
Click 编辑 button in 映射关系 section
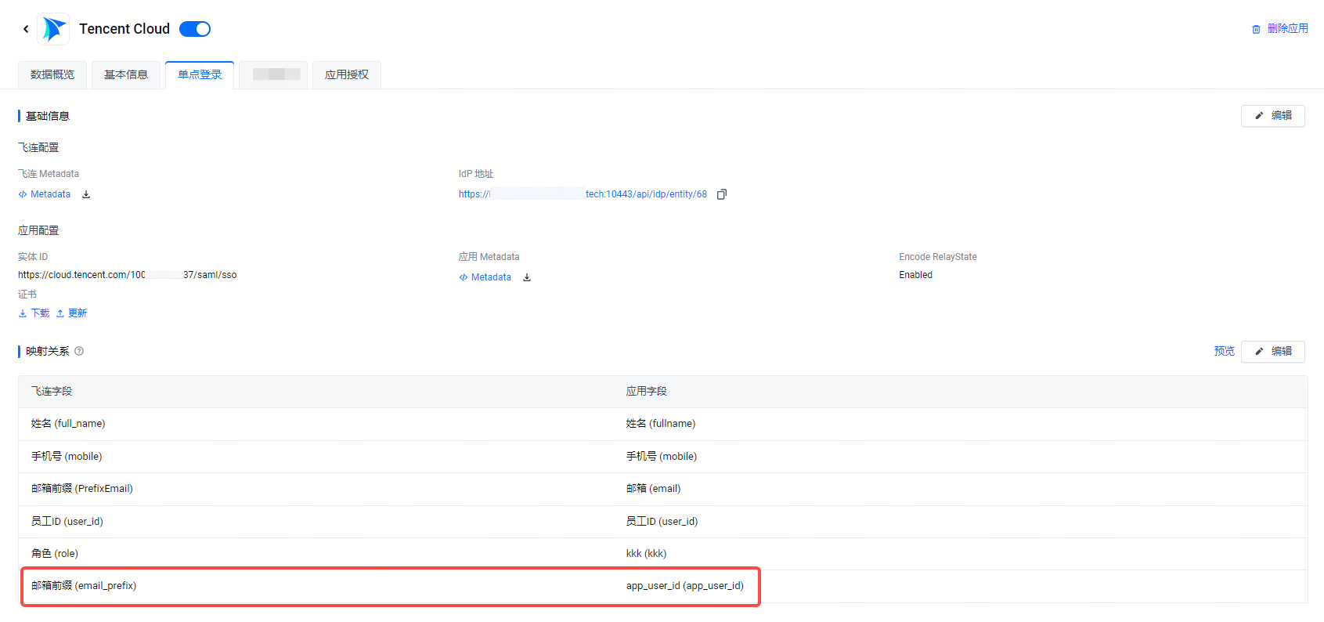point(1272,352)
